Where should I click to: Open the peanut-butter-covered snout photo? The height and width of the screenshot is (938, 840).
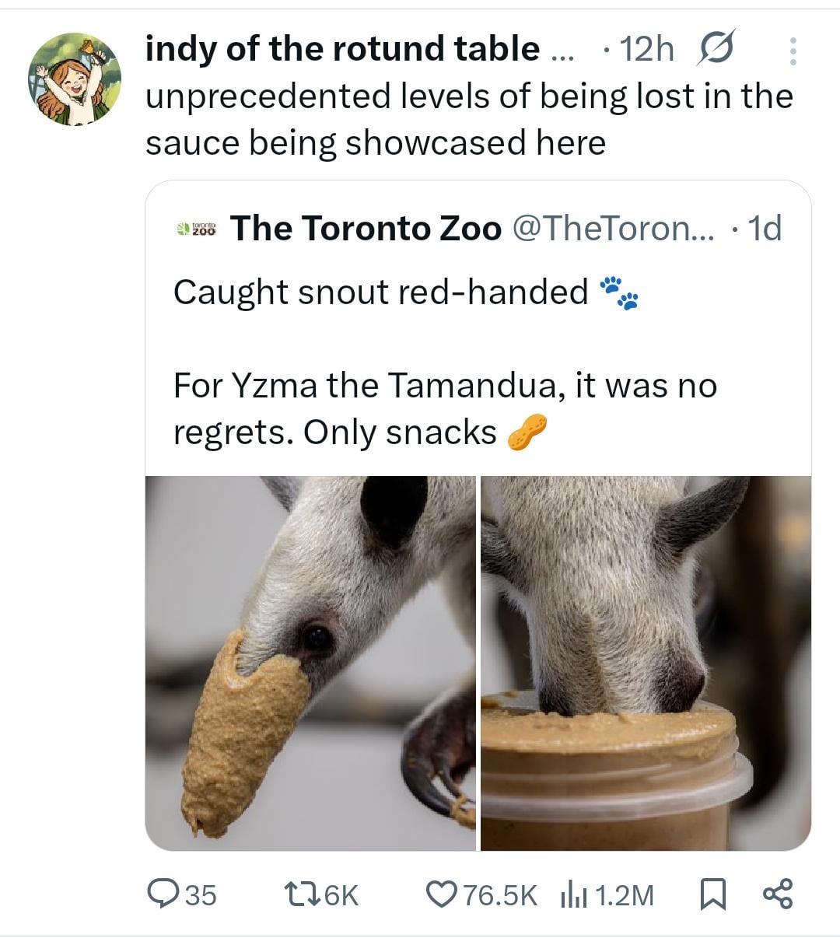coord(310,663)
